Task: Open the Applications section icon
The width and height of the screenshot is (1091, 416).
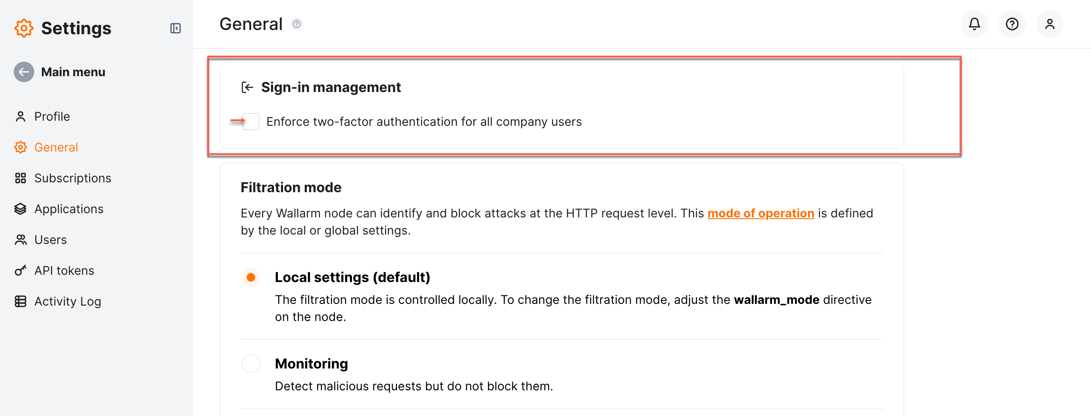Action: tap(21, 208)
